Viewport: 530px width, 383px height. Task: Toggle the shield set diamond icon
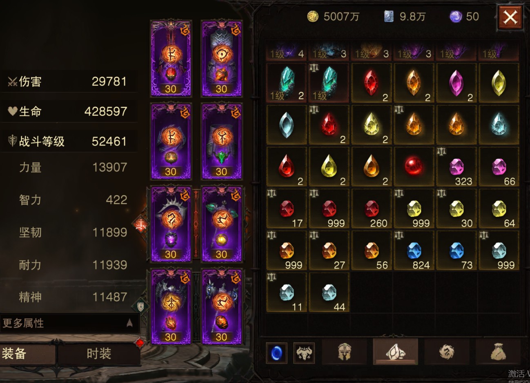tap(141, 306)
